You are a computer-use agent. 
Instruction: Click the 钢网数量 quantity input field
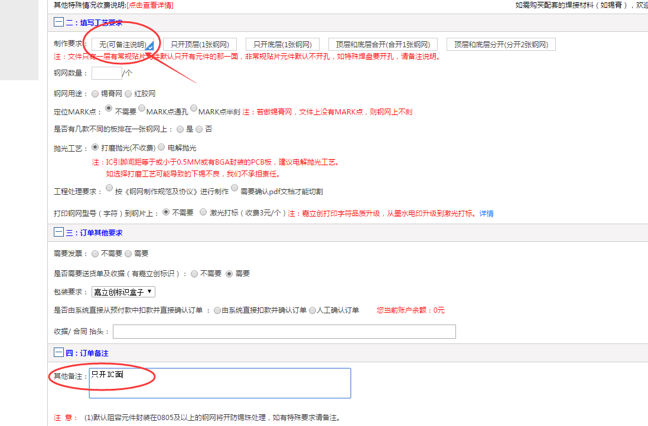click(106, 73)
